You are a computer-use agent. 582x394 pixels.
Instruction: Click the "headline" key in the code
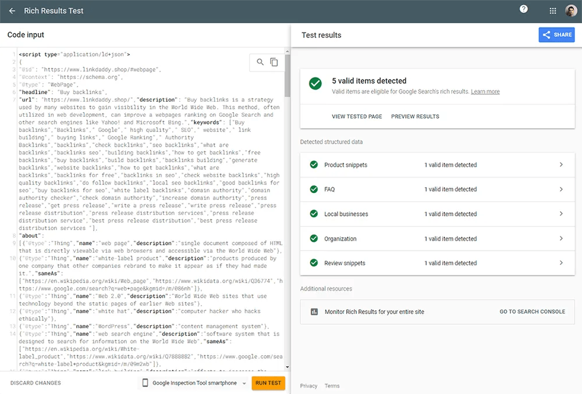point(34,92)
